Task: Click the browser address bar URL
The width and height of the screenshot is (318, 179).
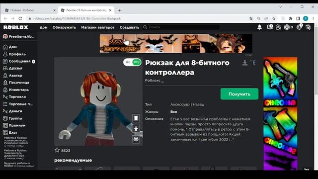Action: click(77, 18)
